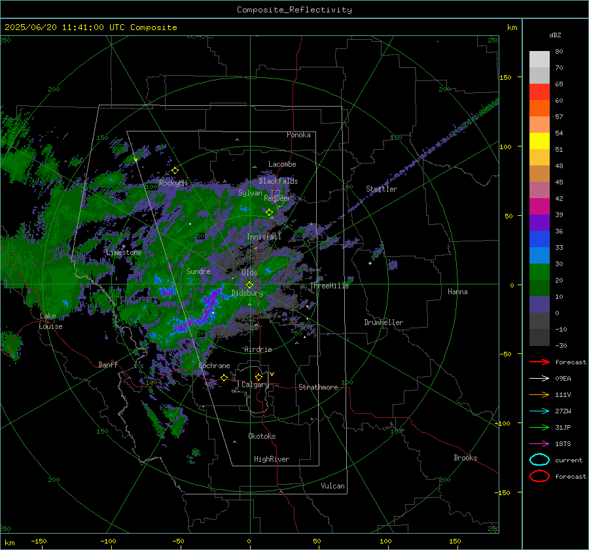Image resolution: width=589 pixels, height=550 pixels.
Task: Click the Banff town label
Action: (108, 364)
